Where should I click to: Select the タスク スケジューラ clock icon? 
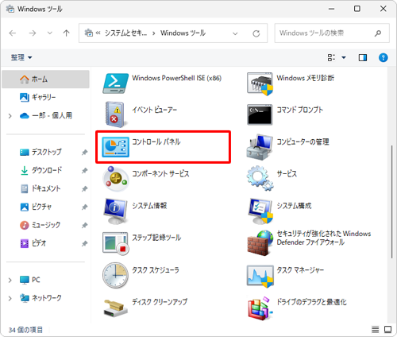[x=115, y=276]
